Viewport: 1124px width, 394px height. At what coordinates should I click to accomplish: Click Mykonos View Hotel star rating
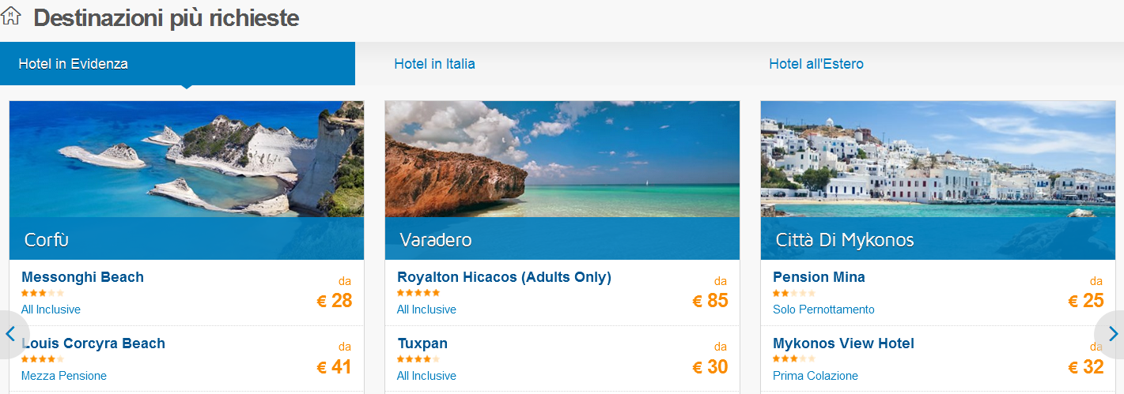tap(793, 359)
